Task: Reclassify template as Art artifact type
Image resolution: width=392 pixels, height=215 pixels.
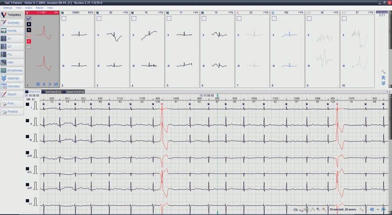Action: tap(29, 47)
